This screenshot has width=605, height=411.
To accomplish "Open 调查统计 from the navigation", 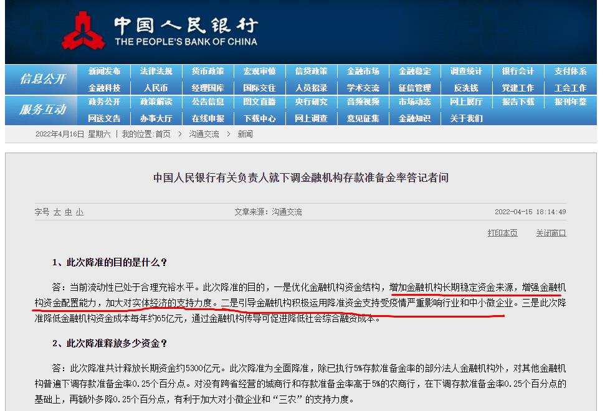I will [x=466, y=72].
